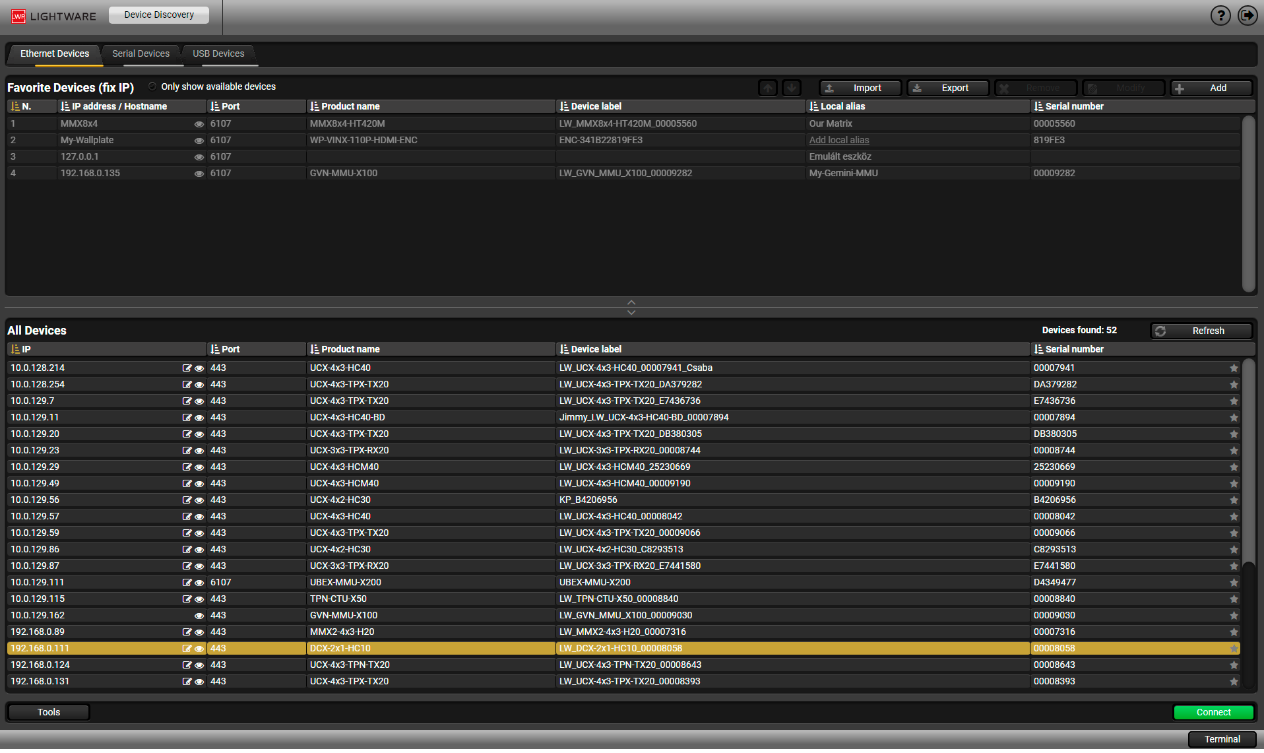The width and height of the screenshot is (1264, 753).
Task: Connect to the selected device
Action: tap(1213, 712)
